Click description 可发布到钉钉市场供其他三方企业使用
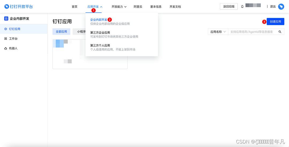Image resolution: width=289 pixels, height=147 pixels. click(x=114, y=37)
